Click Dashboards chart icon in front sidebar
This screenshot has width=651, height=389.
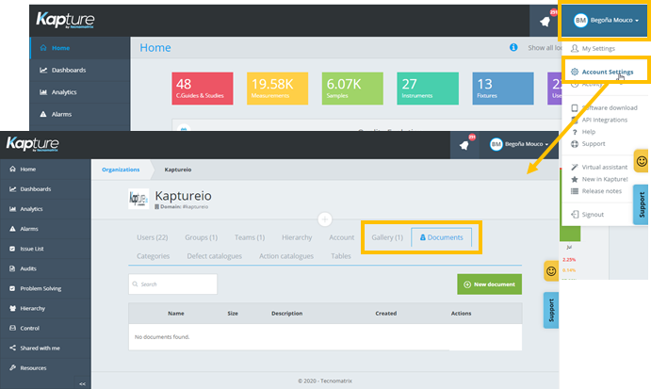[x=12, y=189]
